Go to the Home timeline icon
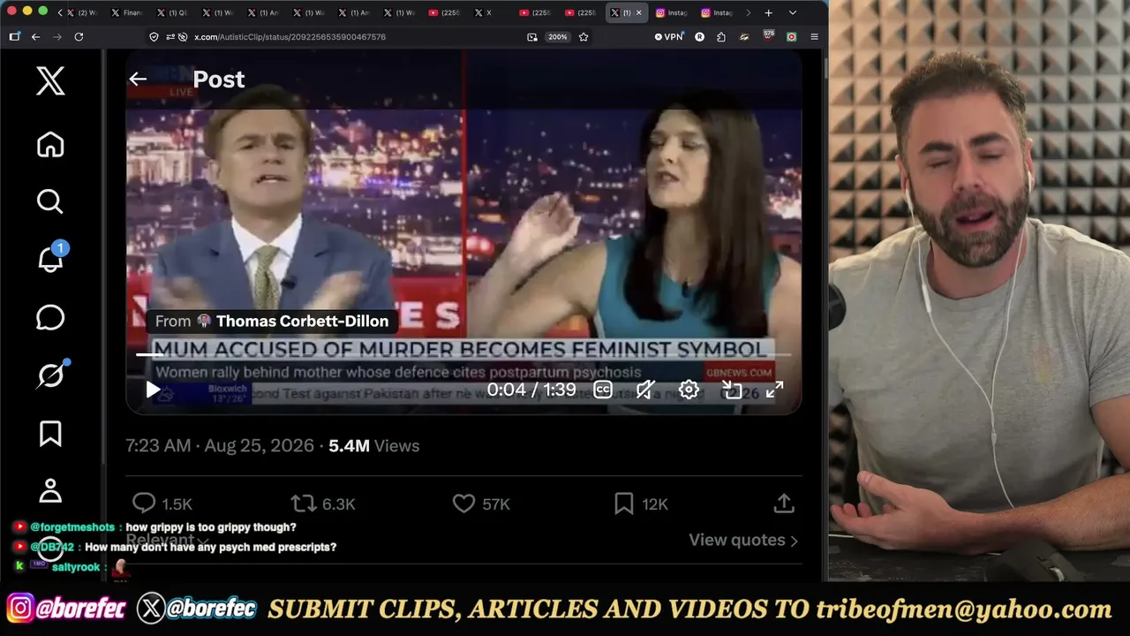 pyautogui.click(x=50, y=145)
